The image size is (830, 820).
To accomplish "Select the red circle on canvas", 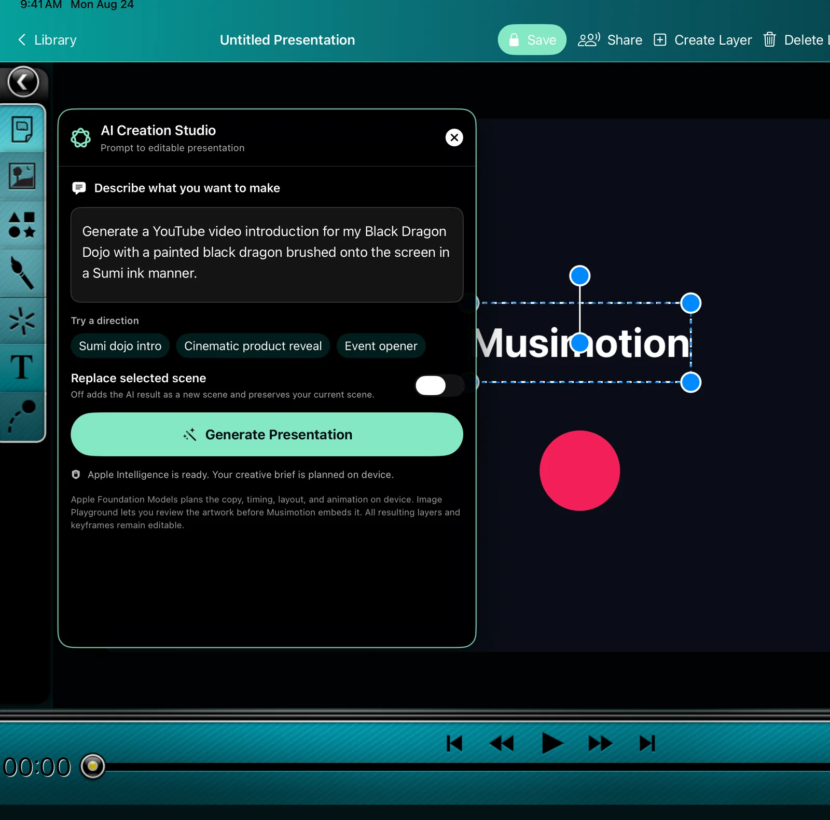I will click(579, 470).
